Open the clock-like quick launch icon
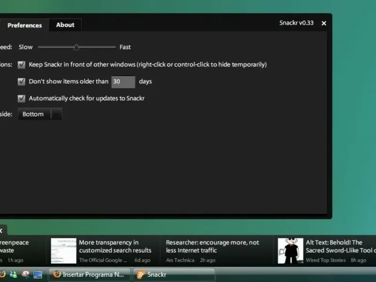376x282 pixels. point(25,274)
